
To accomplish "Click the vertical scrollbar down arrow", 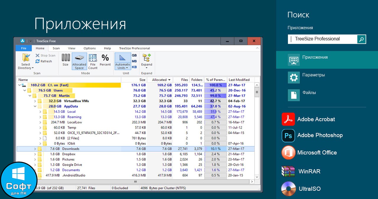I will [257, 177].
